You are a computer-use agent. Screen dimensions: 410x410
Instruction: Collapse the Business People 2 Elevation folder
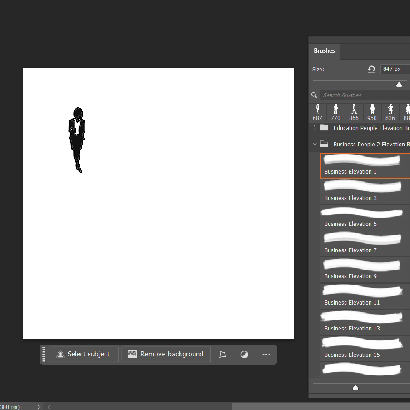pos(315,145)
